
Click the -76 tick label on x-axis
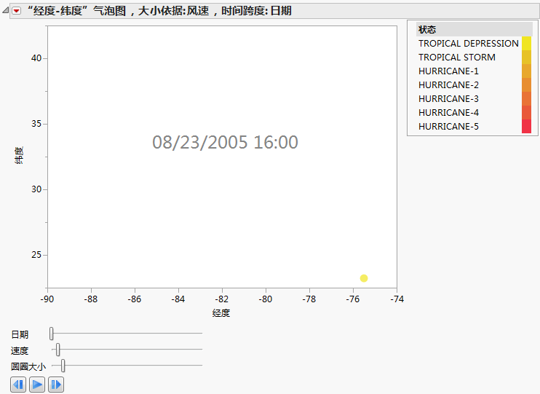[353, 299]
